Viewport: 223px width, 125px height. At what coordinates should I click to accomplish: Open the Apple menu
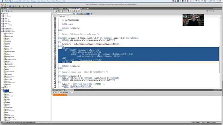(2, 1)
